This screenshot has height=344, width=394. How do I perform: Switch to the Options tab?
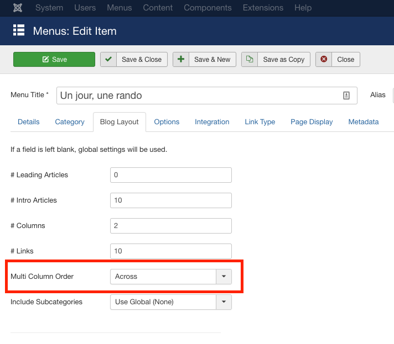[167, 122]
